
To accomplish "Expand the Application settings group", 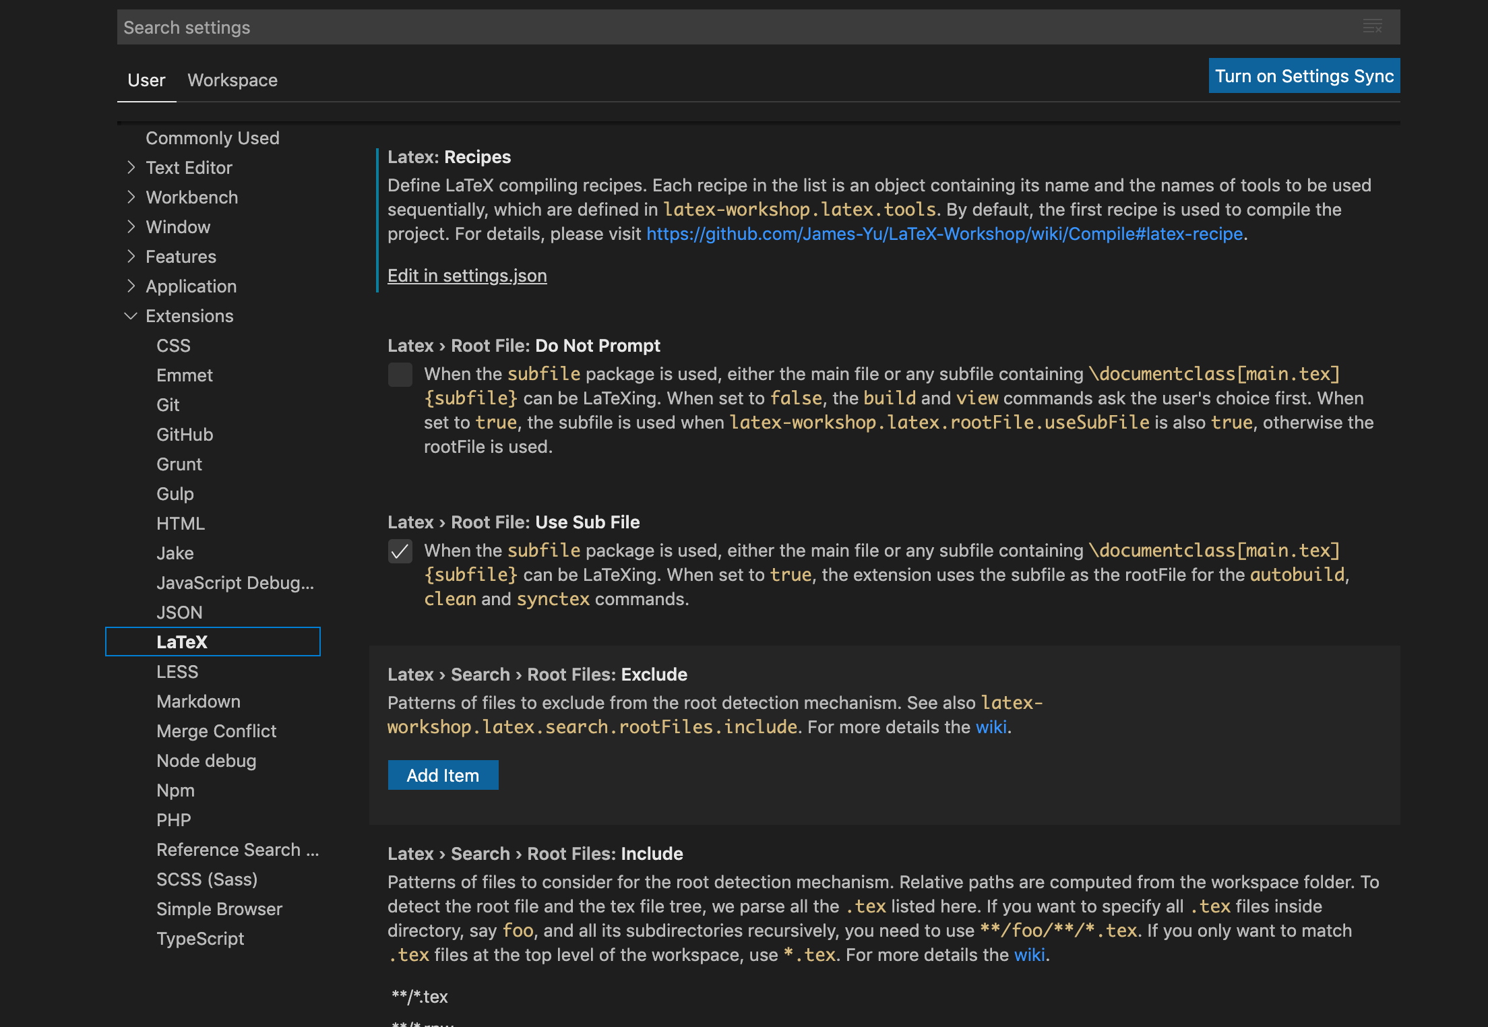I will (131, 286).
